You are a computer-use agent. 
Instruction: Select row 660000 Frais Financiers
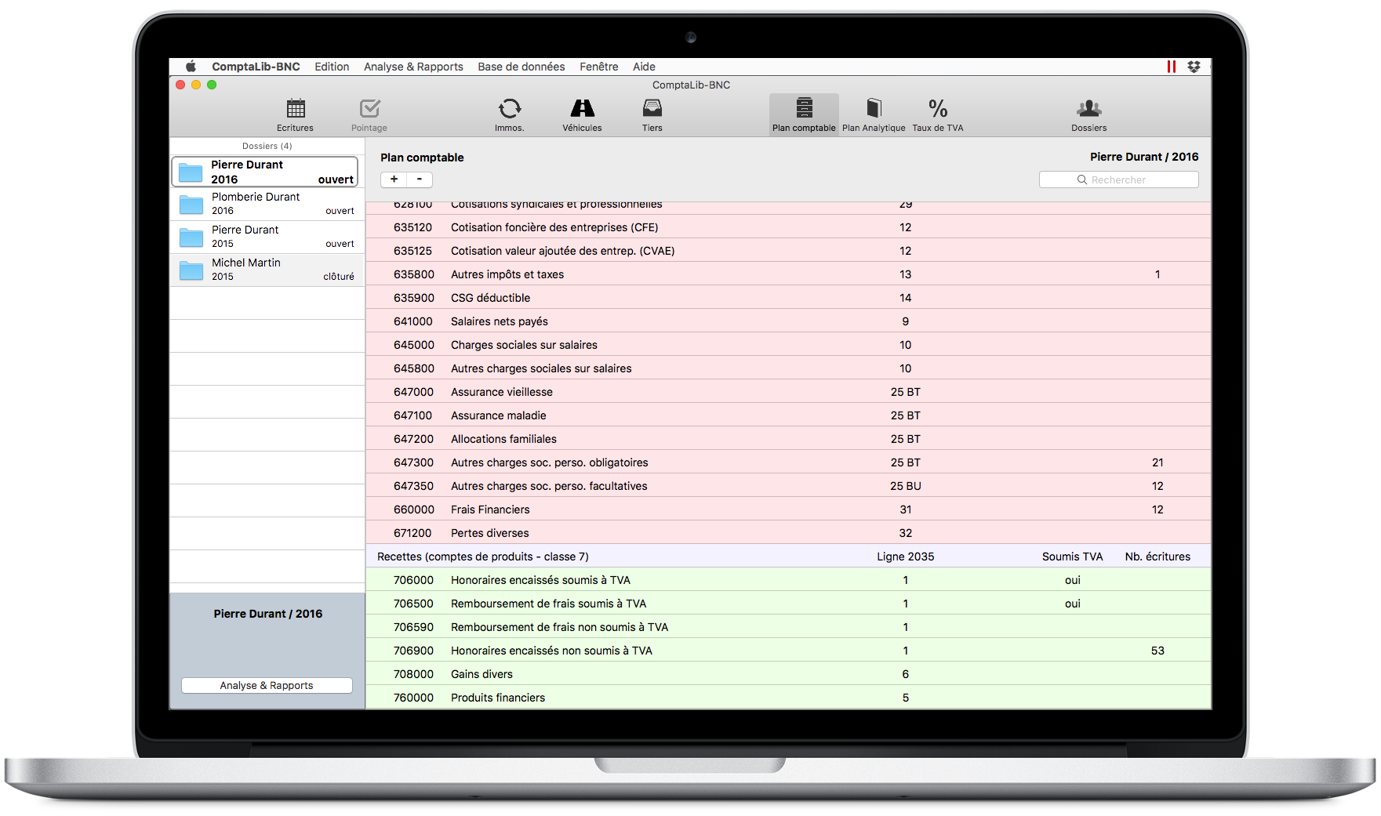788,510
